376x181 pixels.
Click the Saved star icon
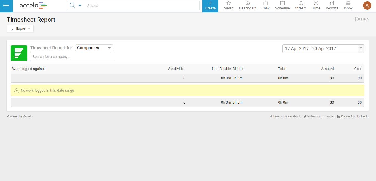(x=228, y=4)
